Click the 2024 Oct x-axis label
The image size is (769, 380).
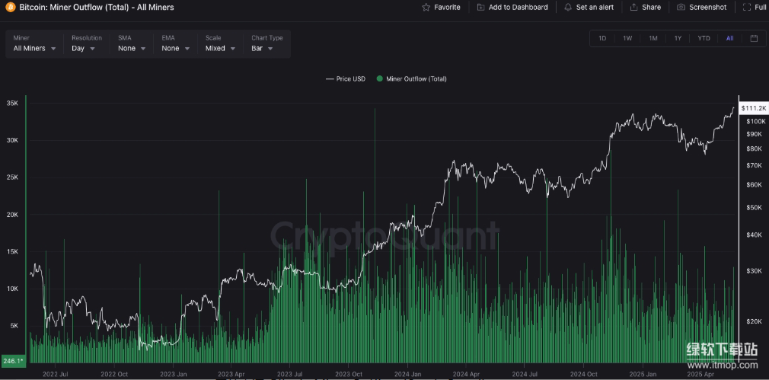584,374
